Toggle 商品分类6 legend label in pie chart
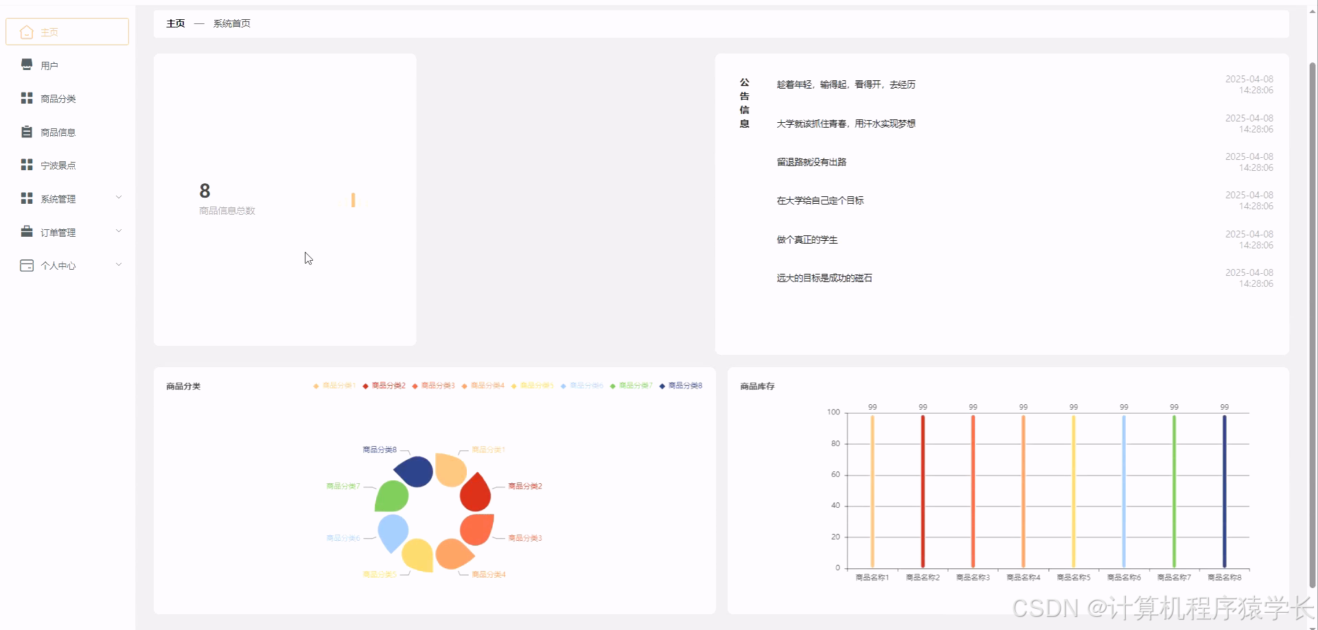The image size is (1318, 630). click(586, 386)
